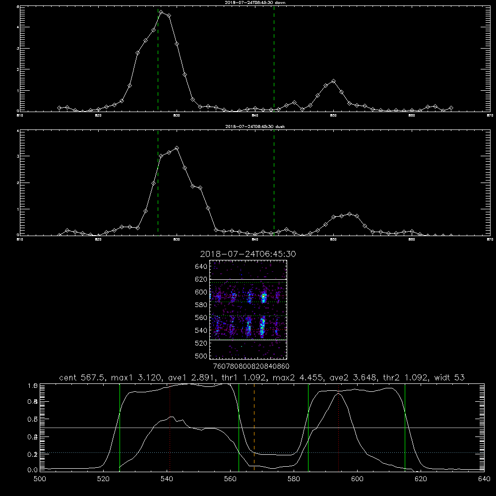This screenshot has height=496, width=496.
Task: Click the green solid boundary line near 525
Action: [x=120, y=428]
